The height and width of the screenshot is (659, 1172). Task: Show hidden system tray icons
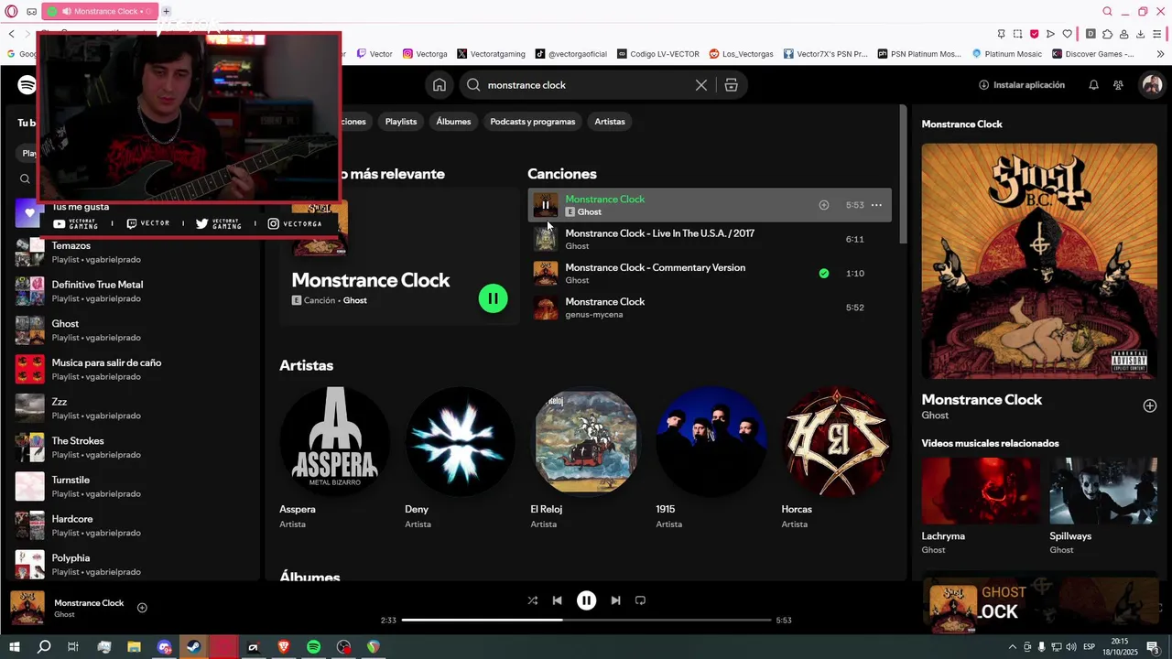[x=1013, y=647]
